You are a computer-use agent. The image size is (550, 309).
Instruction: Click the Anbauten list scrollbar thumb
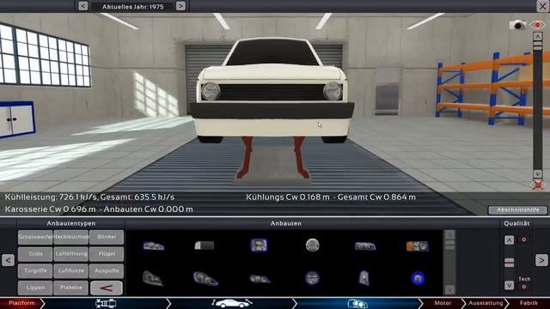(x=449, y=245)
